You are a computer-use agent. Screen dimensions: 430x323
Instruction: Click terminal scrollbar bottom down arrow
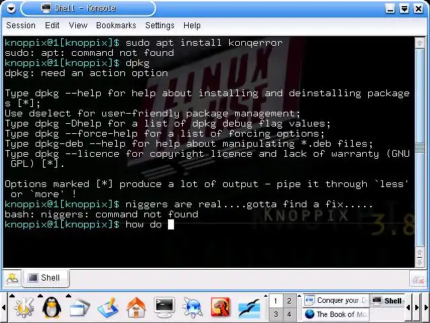pos(419,262)
